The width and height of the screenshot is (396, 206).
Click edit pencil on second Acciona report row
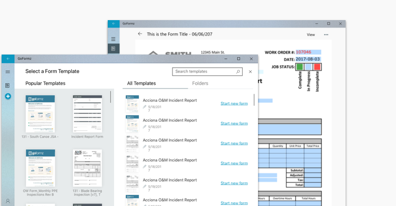[x=144, y=127]
